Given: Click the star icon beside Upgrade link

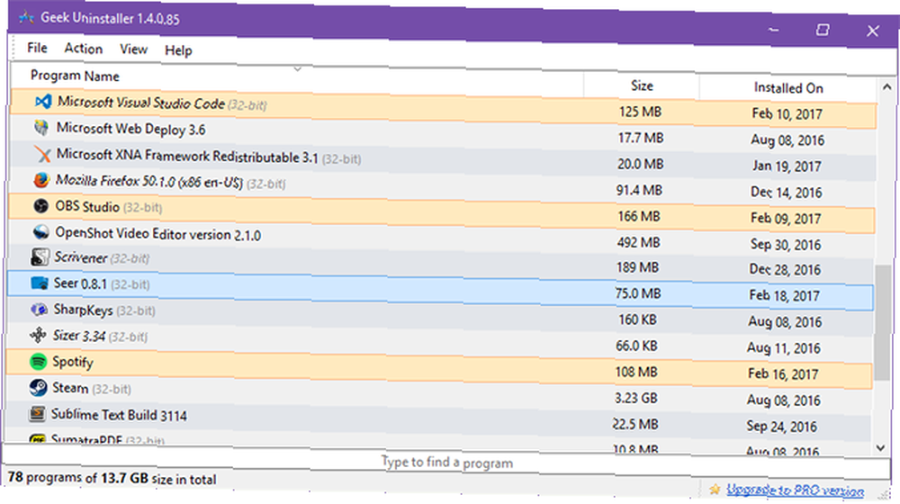Looking at the screenshot, I should pyautogui.click(x=715, y=489).
